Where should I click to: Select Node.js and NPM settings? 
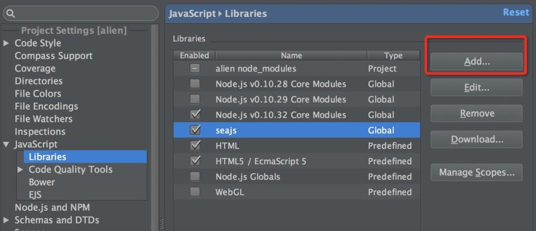[52, 207]
